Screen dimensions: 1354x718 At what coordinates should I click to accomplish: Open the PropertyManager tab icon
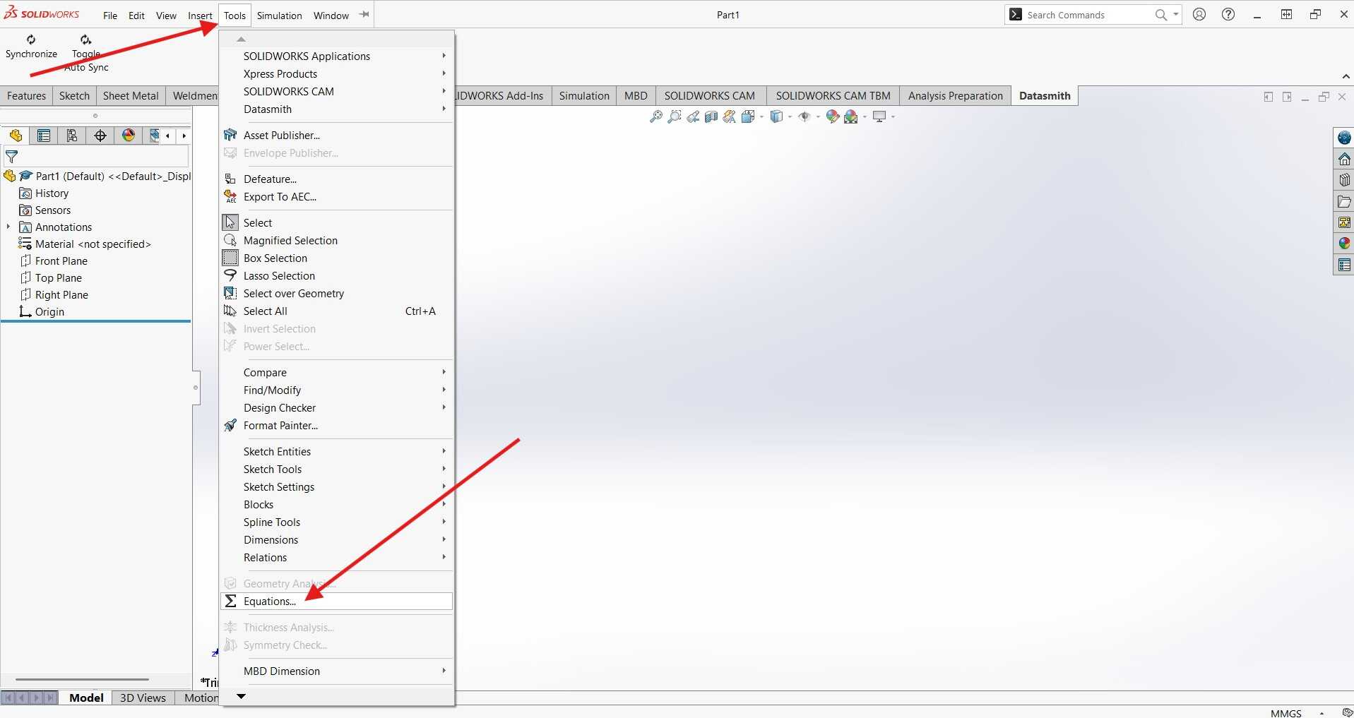(44, 136)
